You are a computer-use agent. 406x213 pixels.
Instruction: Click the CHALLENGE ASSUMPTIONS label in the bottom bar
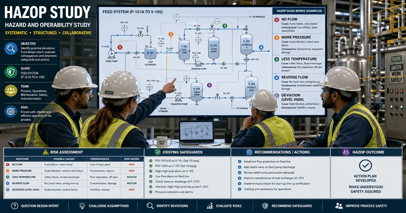coord(108,206)
